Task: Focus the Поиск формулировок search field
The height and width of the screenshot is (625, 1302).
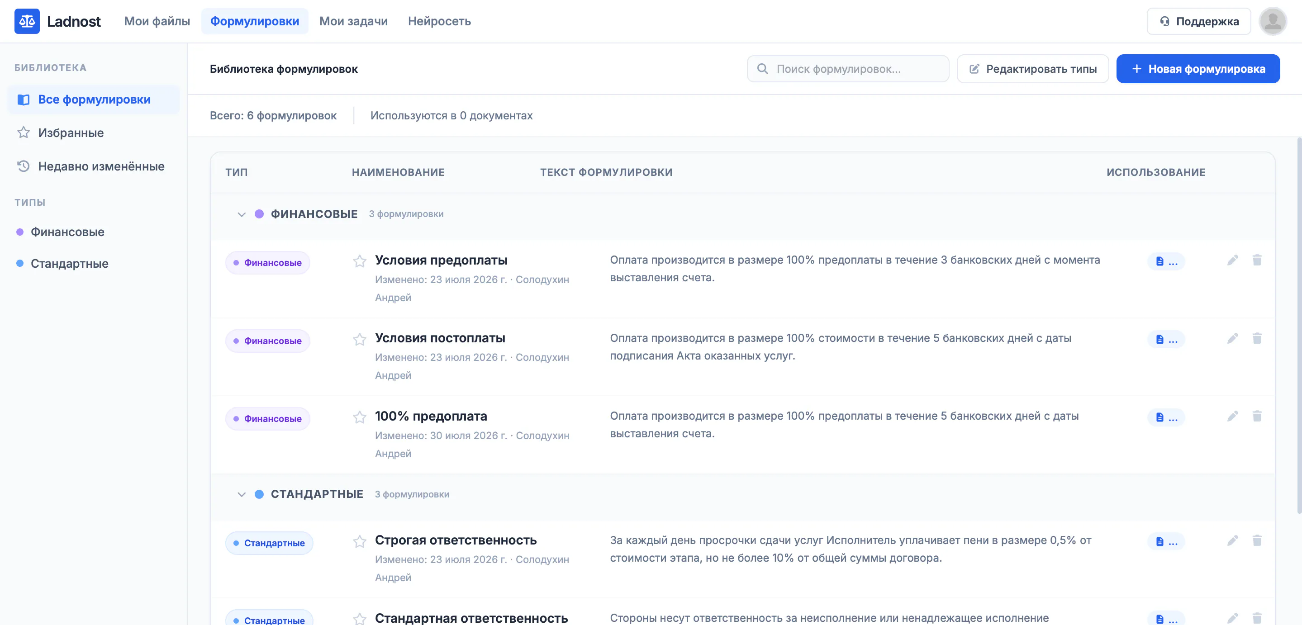Action: 848,69
